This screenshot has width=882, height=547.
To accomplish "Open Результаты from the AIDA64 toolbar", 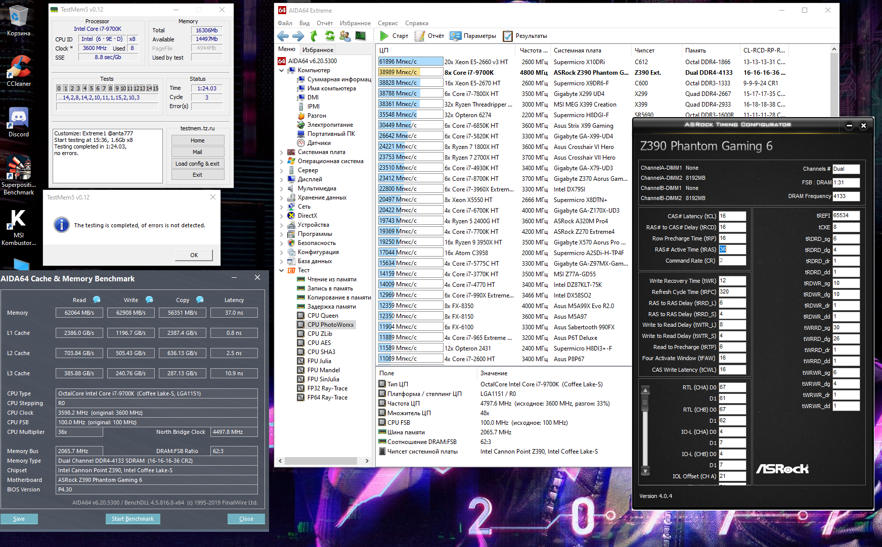I will point(525,36).
